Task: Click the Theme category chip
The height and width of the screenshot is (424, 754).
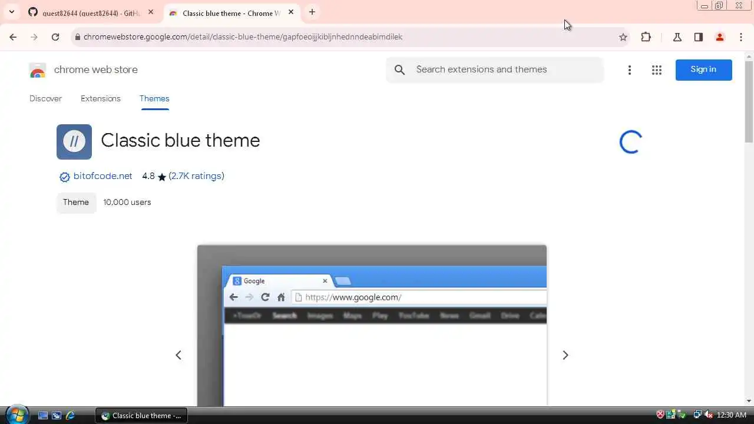Action: click(x=76, y=202)
